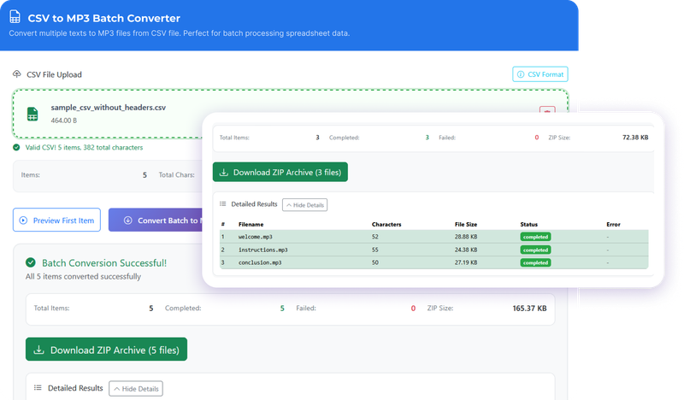Click the Batch Conversion Successful check icon
This screenshot has height=400, width=684.
tap(31, 263)
